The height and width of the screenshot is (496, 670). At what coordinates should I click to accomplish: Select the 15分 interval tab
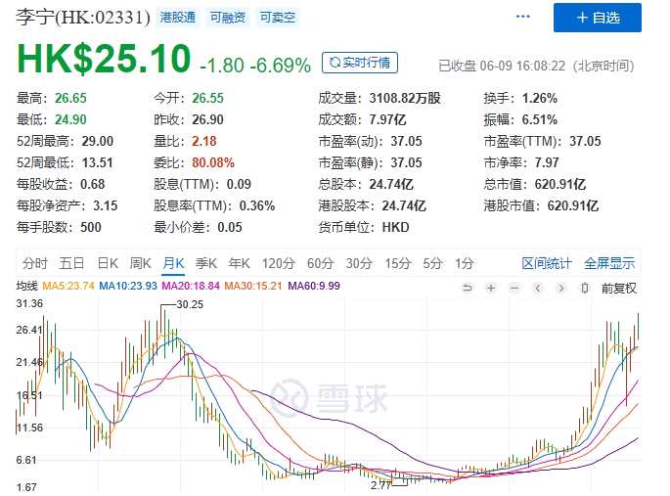397,263
